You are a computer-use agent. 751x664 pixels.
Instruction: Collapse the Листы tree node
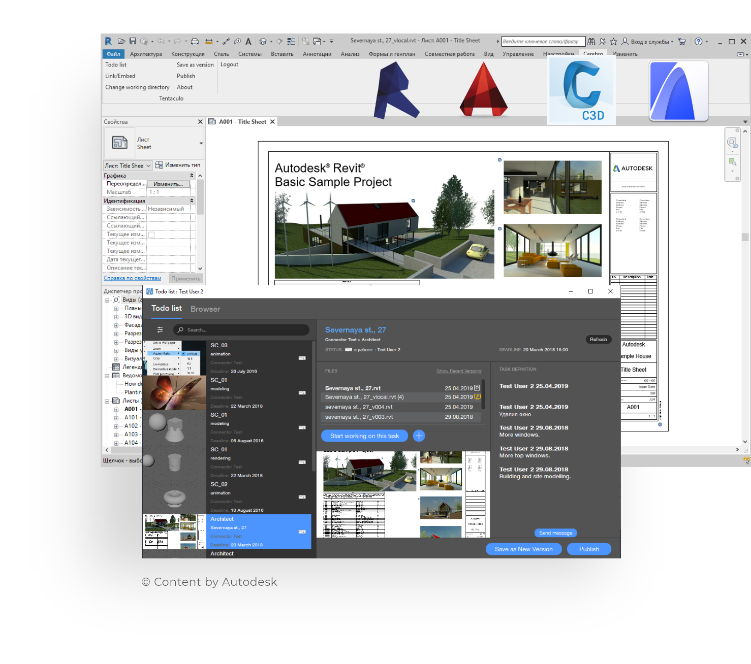[107, 401]
